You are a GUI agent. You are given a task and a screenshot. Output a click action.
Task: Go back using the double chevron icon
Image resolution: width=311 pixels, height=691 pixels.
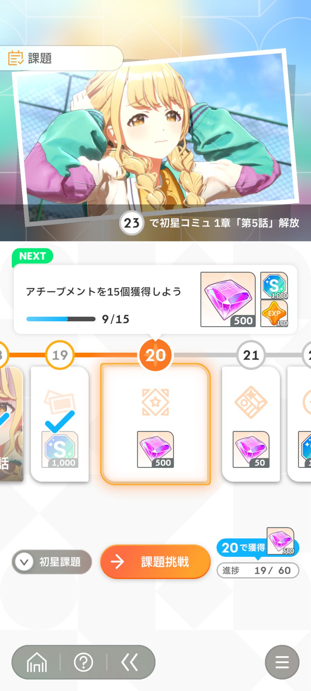click(130, 662)
